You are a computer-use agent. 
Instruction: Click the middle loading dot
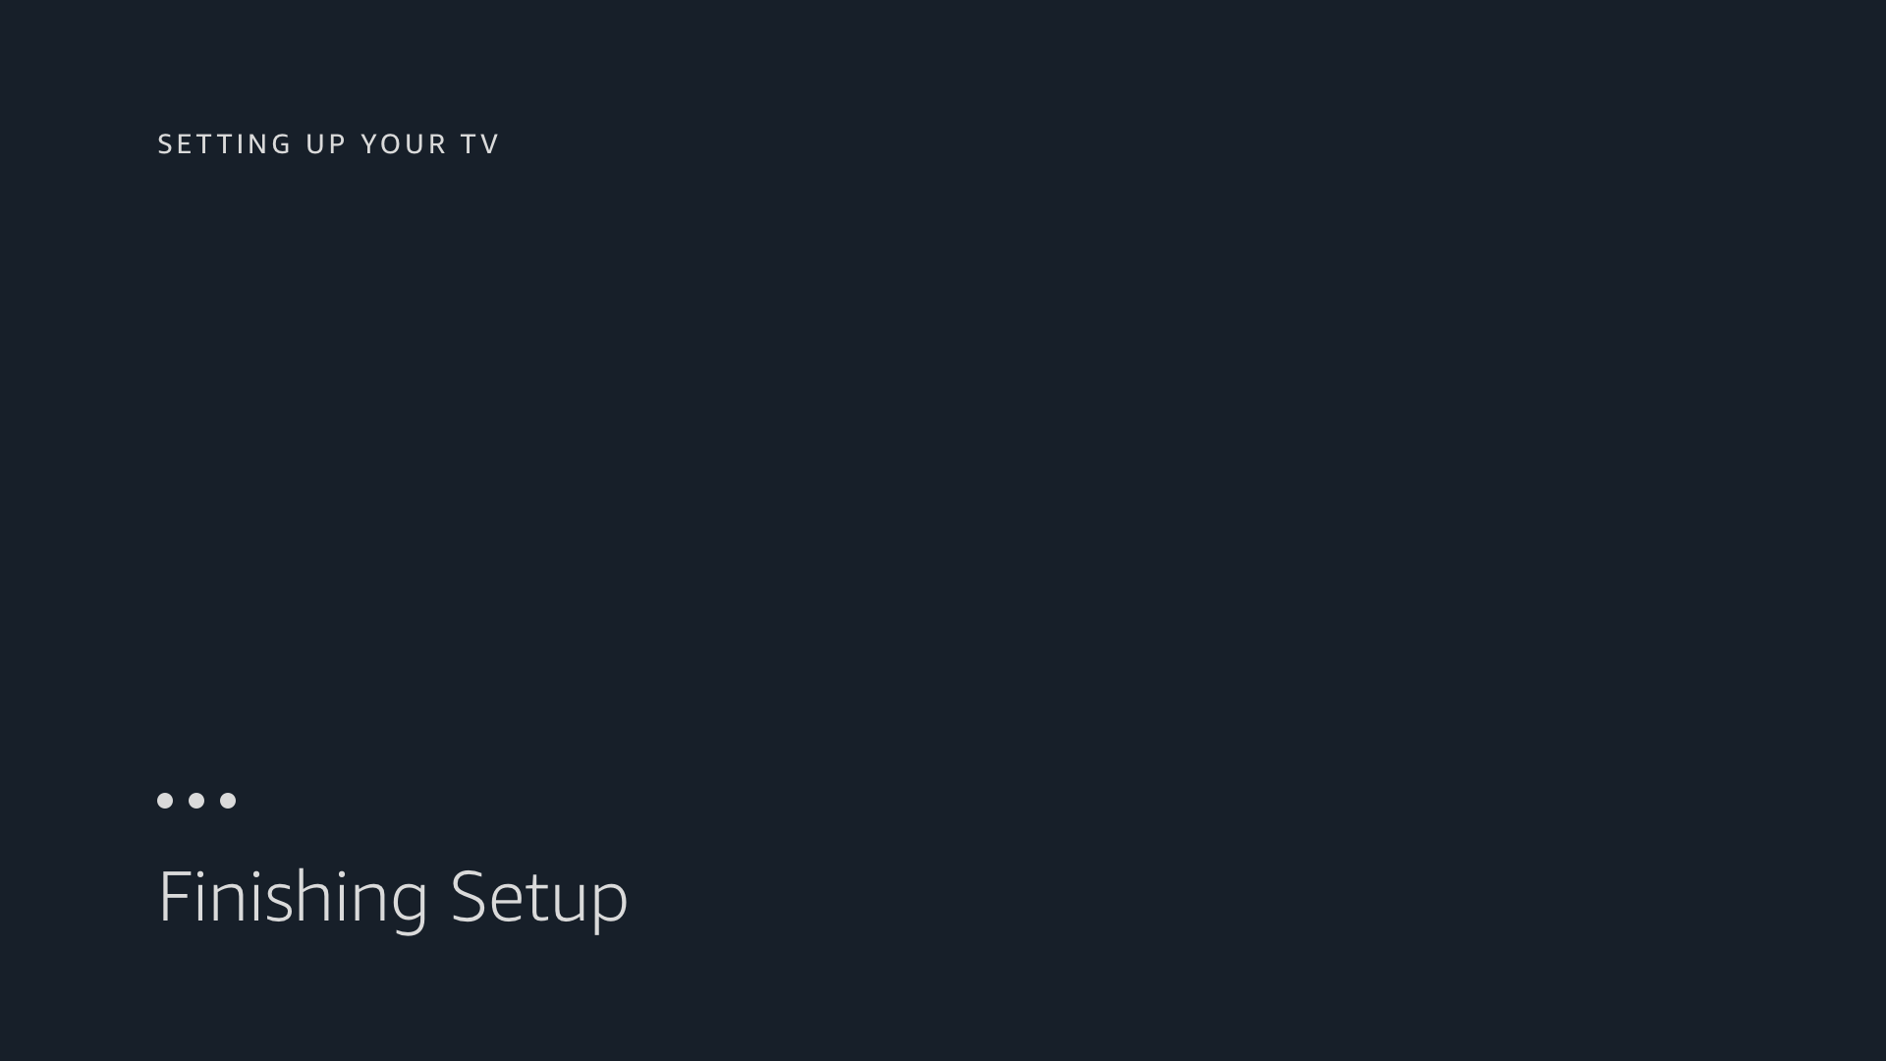196,801
